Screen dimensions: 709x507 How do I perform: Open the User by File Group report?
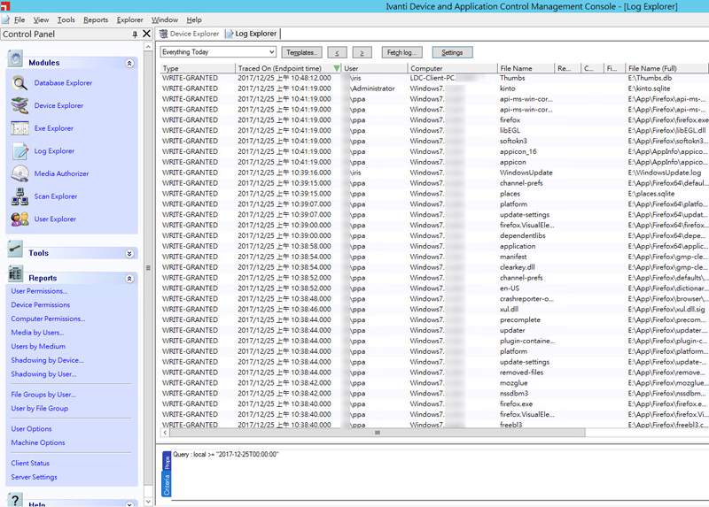point(39,408)
